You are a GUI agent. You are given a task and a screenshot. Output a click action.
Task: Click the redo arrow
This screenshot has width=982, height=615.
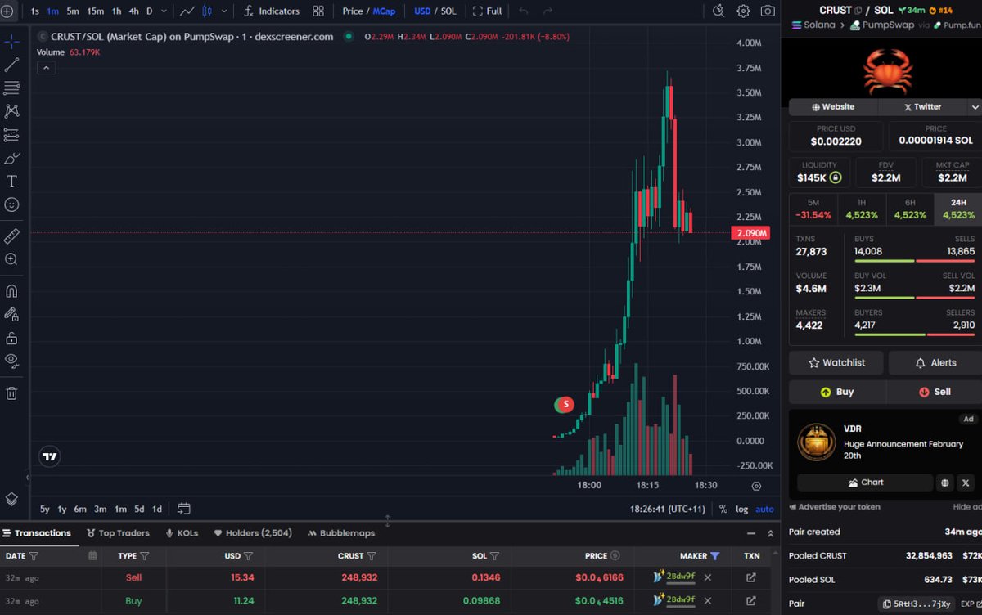click(x=547, y=11)
